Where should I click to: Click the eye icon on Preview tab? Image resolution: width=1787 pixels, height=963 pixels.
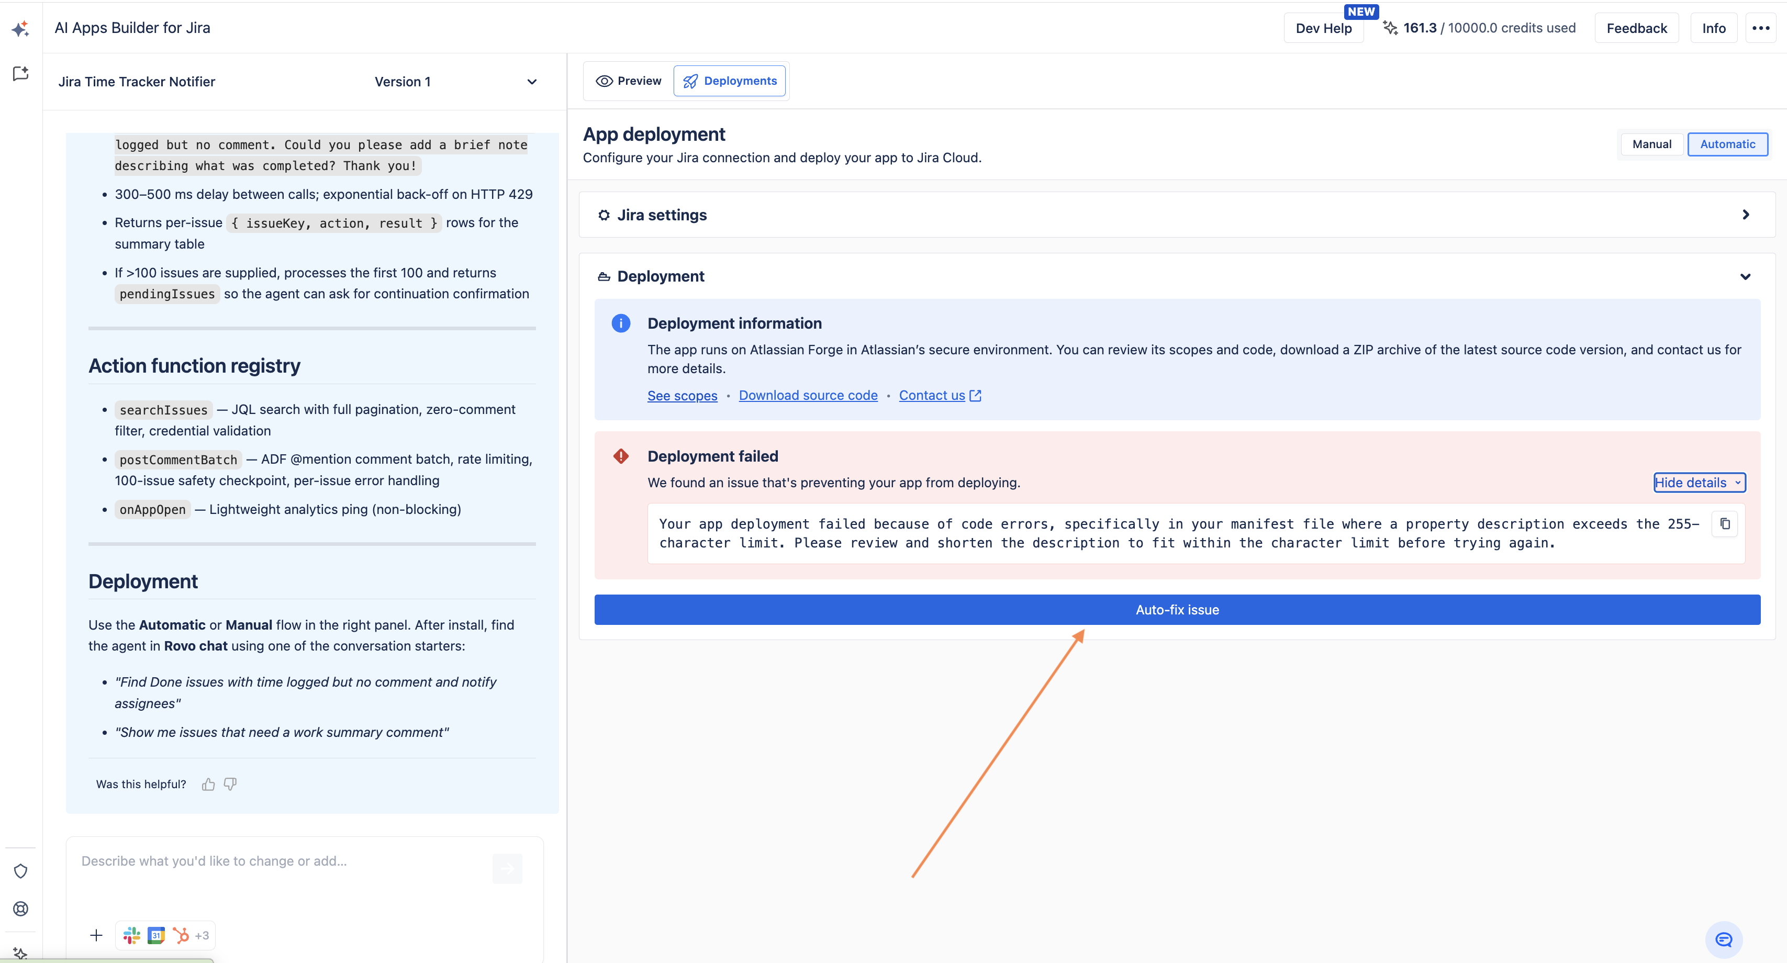(604, 81)
